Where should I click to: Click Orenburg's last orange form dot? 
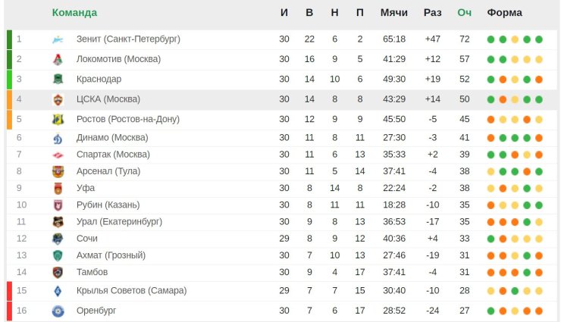click(539, 311)
